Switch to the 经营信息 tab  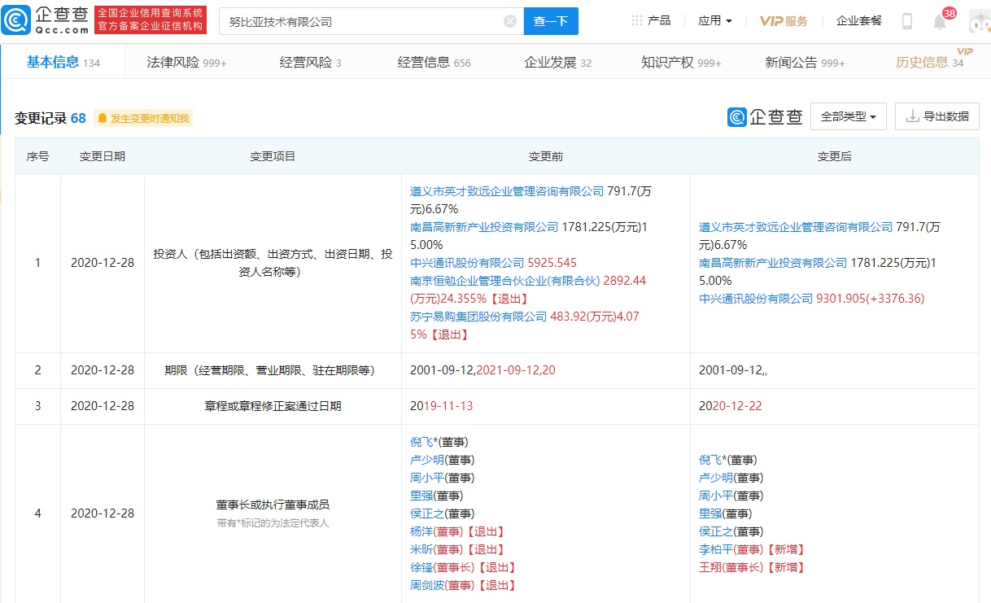[434, 62]
